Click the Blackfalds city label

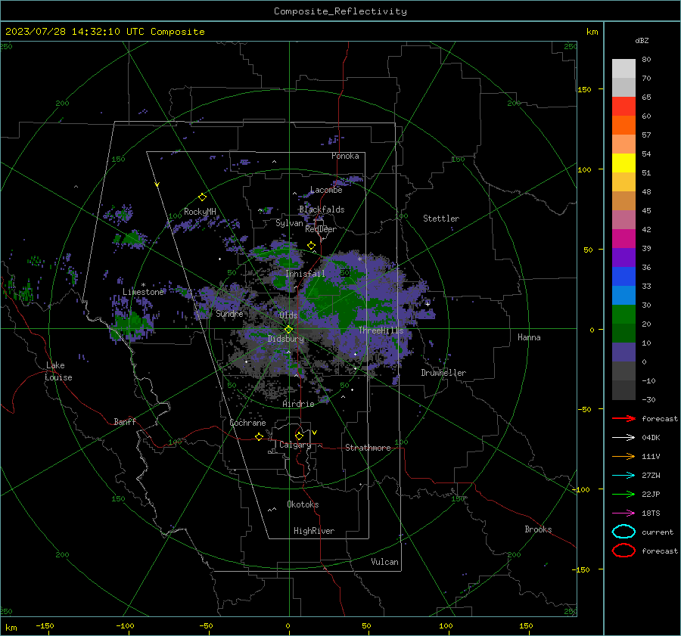pyautogui.click(x=322, y=209)
